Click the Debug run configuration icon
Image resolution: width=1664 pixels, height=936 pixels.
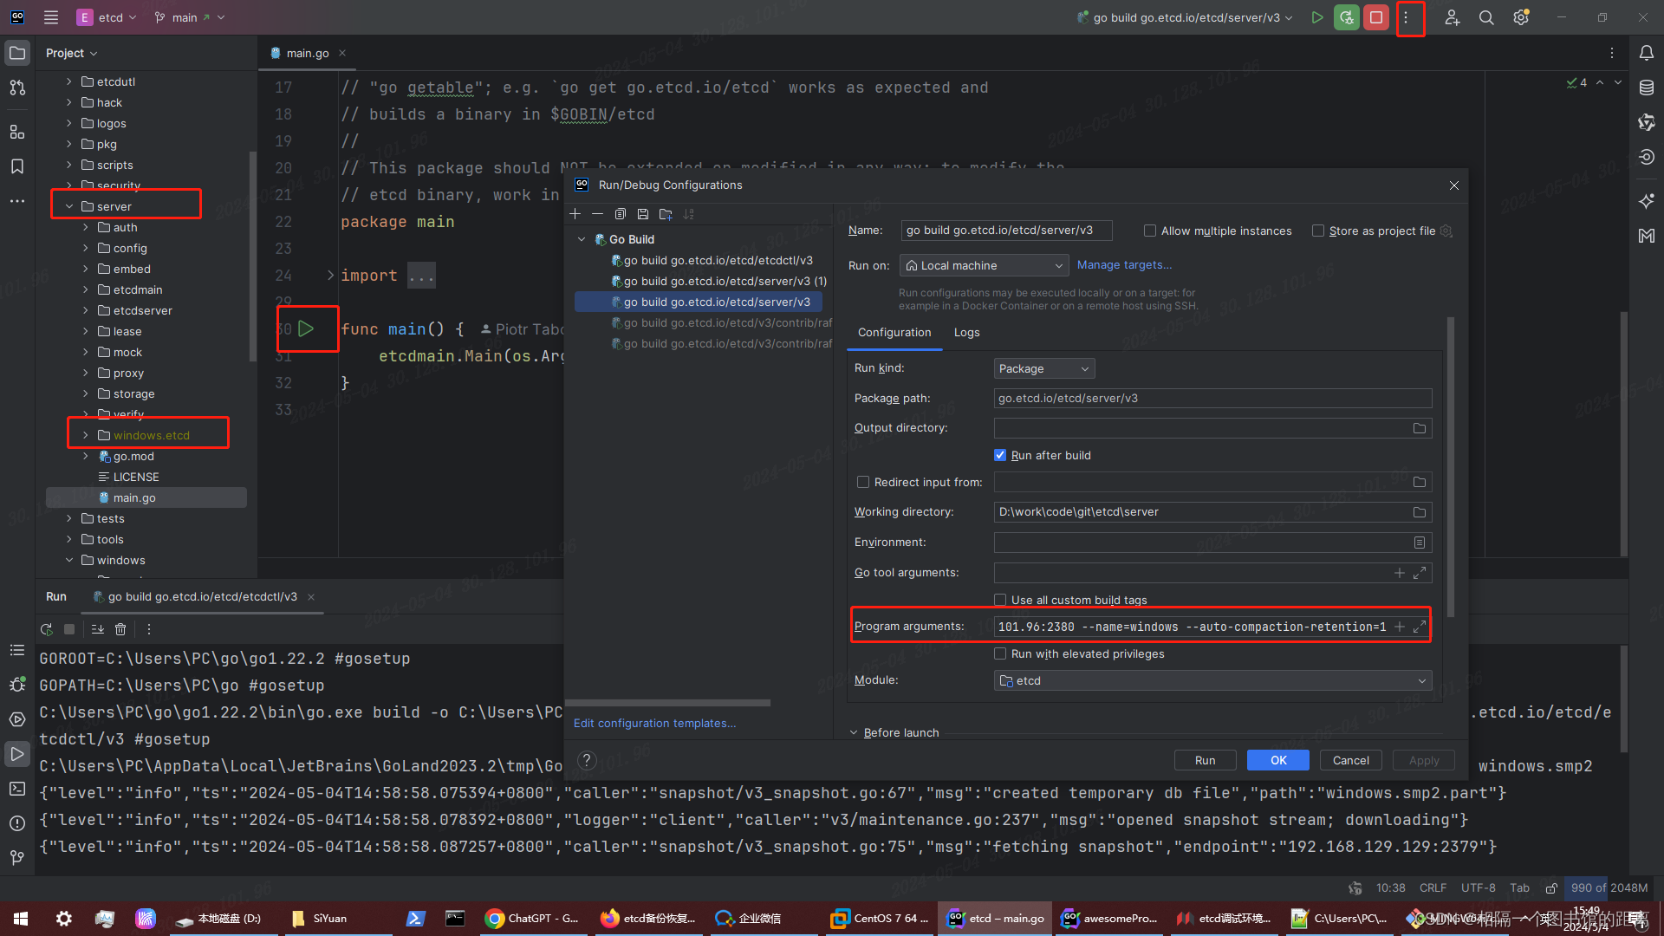[x=1346, y=17]
